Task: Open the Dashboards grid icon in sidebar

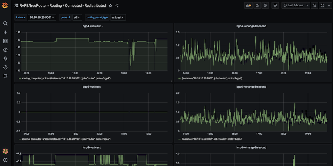Action: [5, 41]
